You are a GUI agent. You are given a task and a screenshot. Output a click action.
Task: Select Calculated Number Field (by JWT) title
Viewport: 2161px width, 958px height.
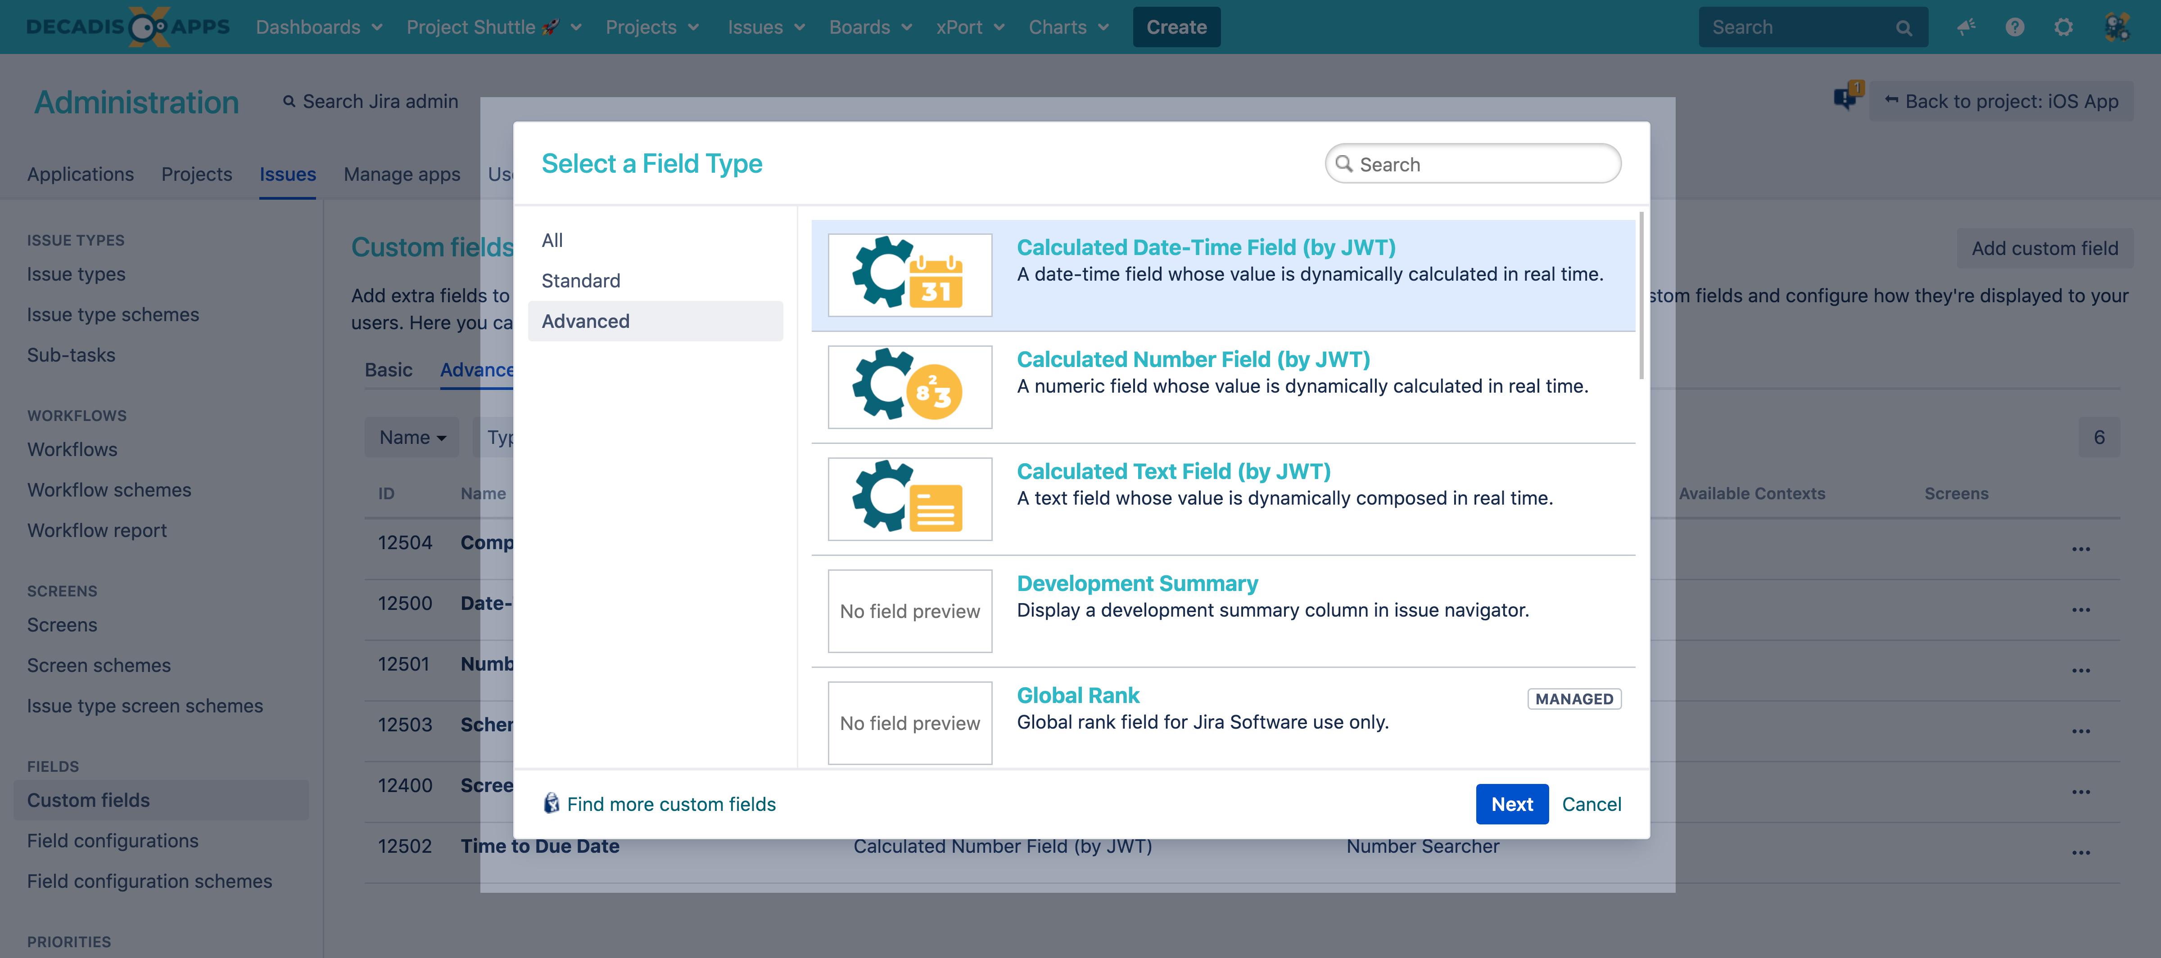[1193, 359]
